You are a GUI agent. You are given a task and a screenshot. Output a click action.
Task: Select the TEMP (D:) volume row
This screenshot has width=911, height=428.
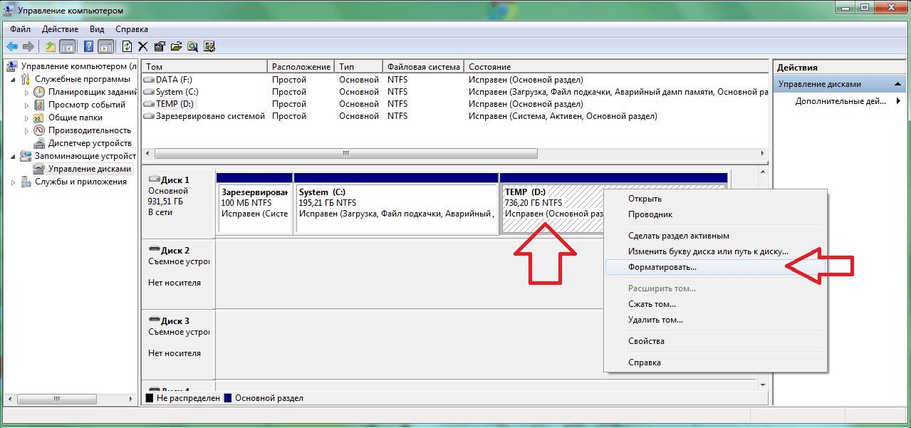click(x=456, y=104)
